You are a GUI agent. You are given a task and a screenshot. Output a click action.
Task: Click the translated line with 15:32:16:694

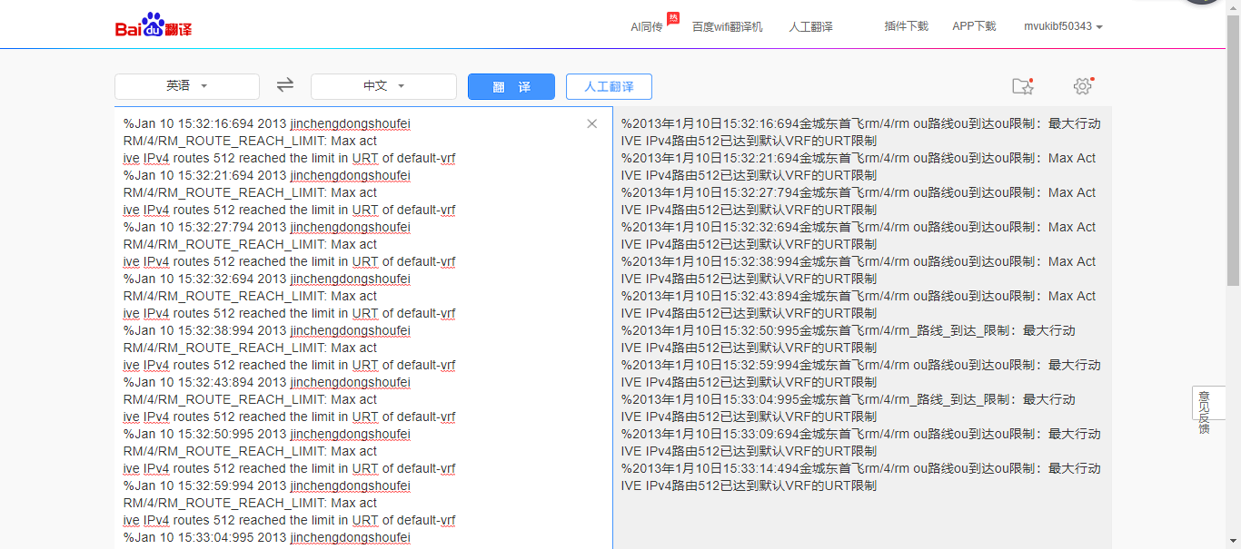pyautogui.click(x=861, y=123)
